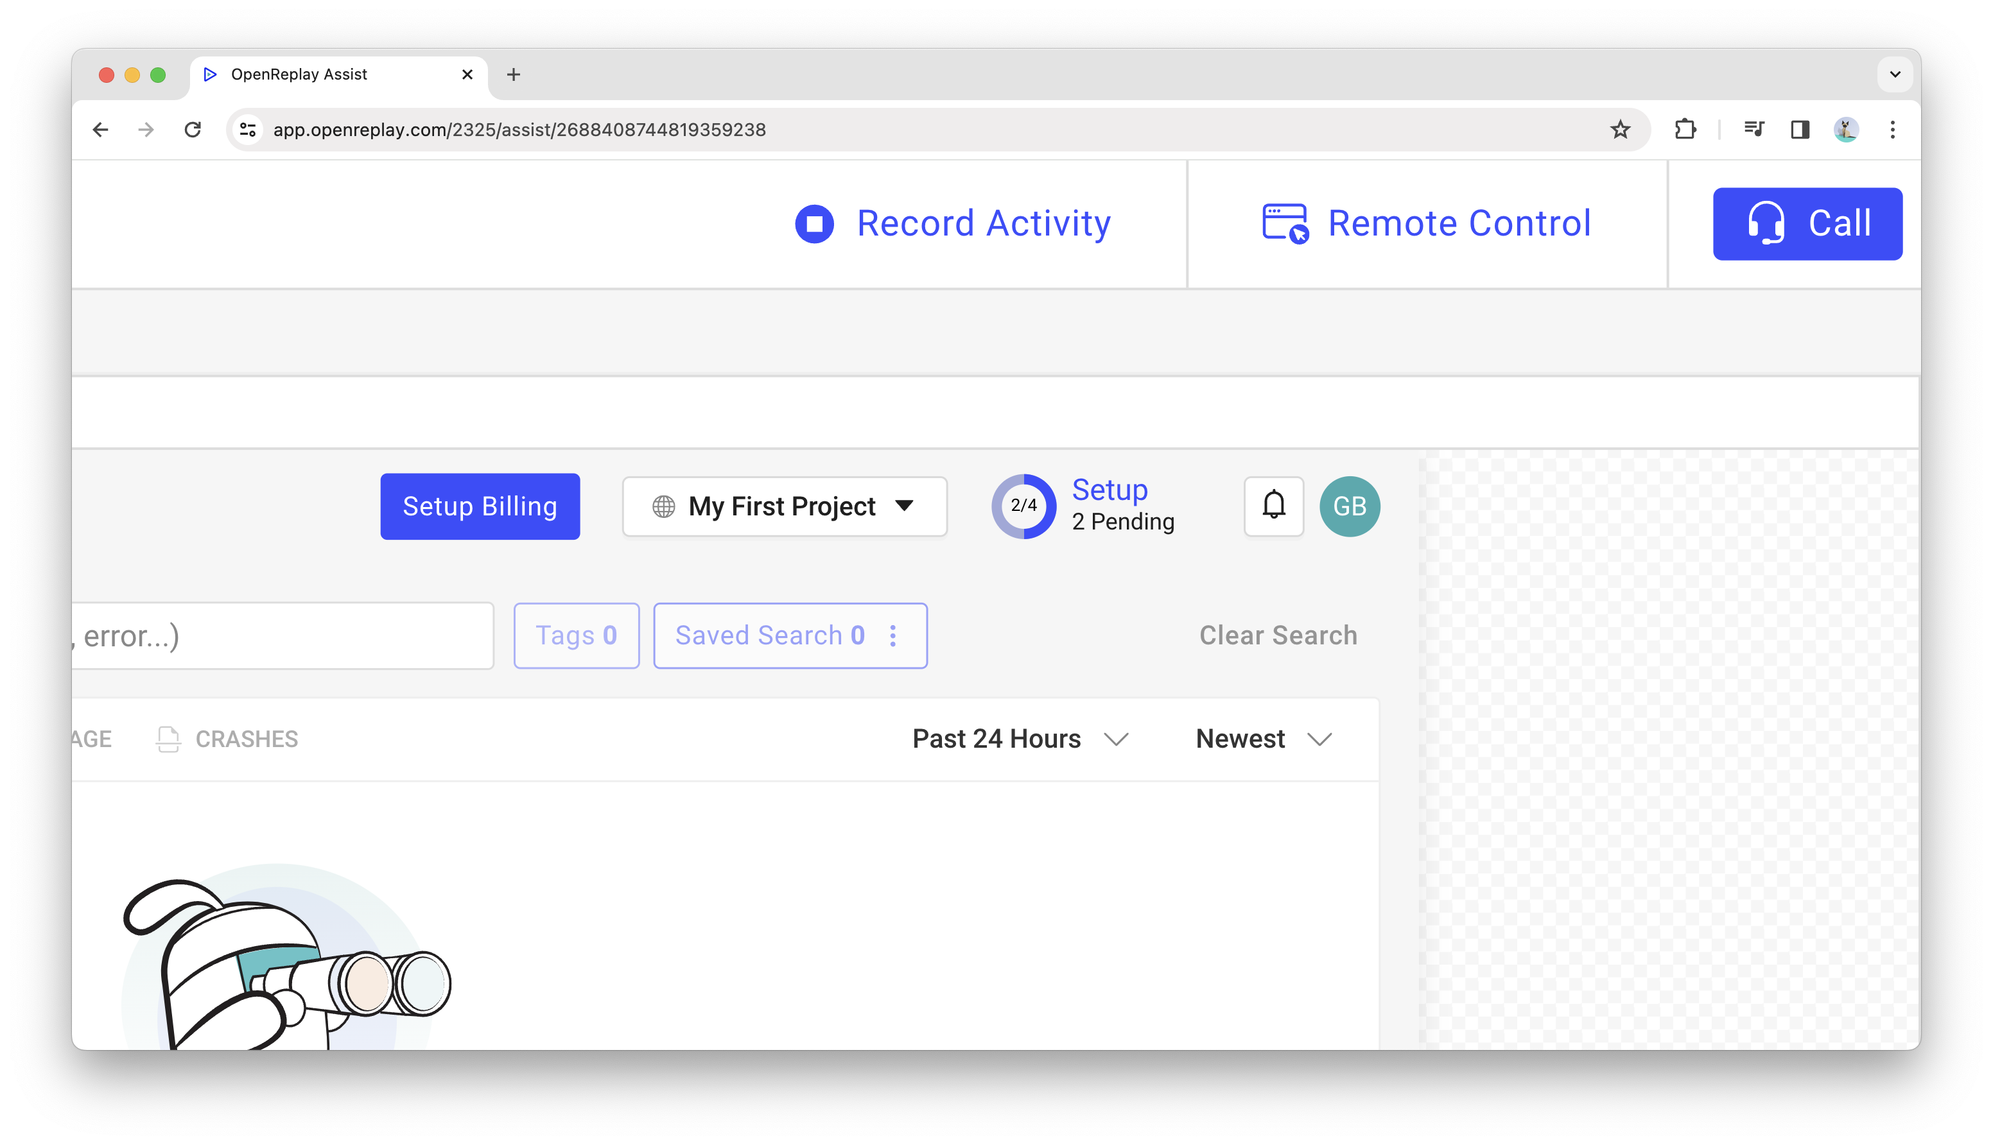Open the Chrome profile avatar
1993x1145 pixels.
(1846, 130)
